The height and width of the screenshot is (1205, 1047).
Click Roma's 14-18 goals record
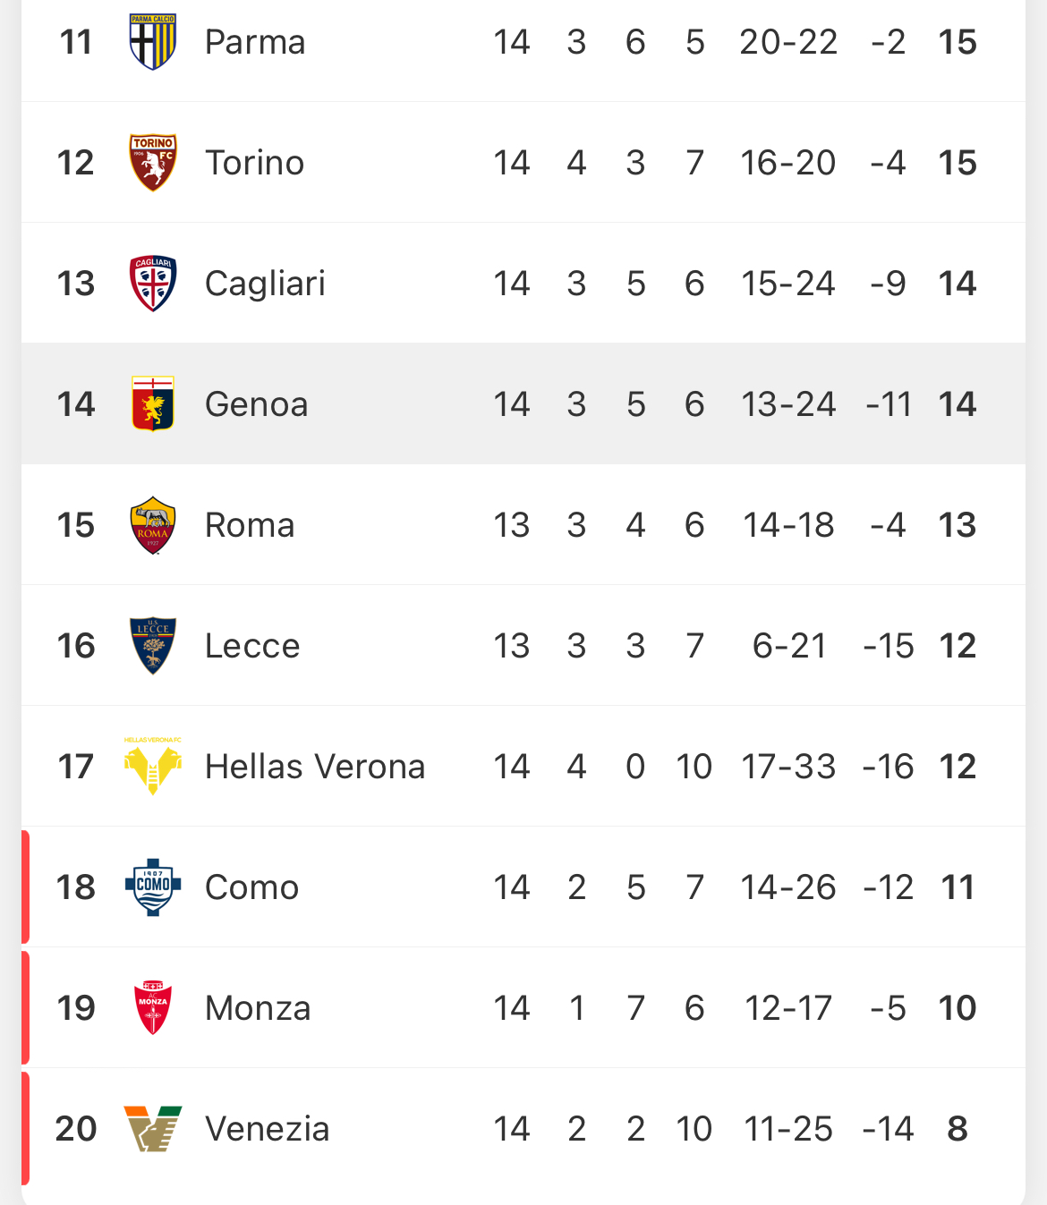tap(788, 525)
